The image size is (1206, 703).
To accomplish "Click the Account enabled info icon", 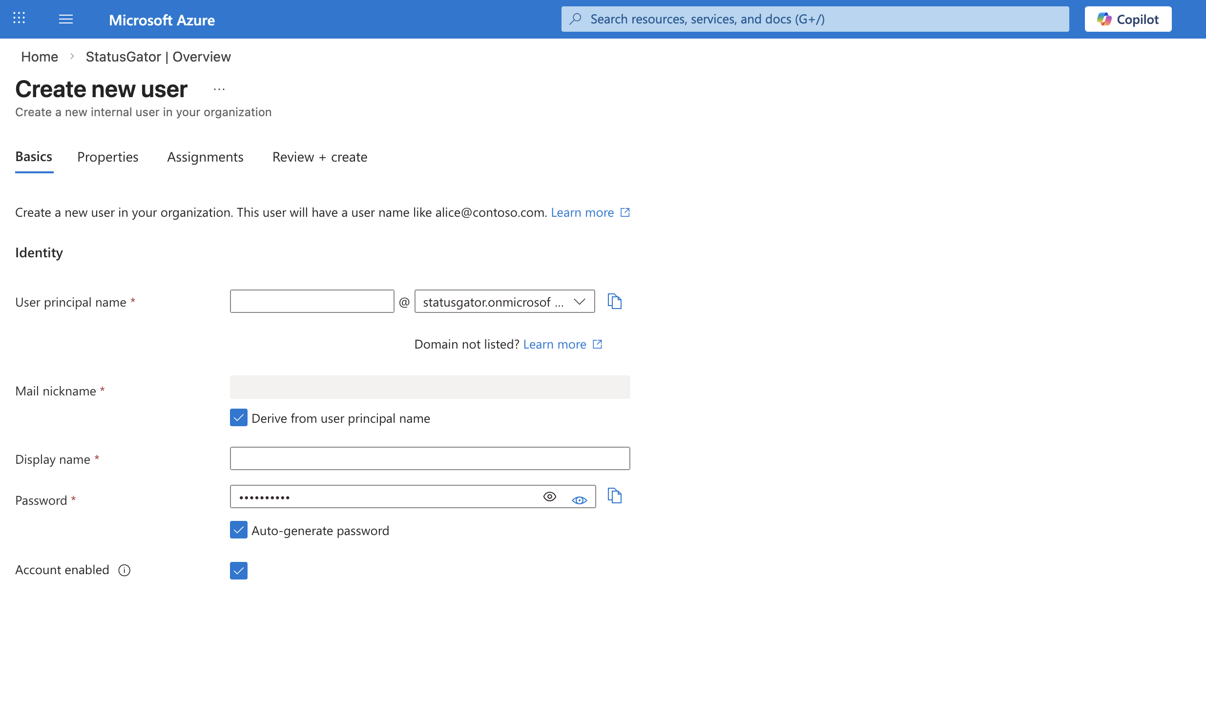I will click(125, 570).
